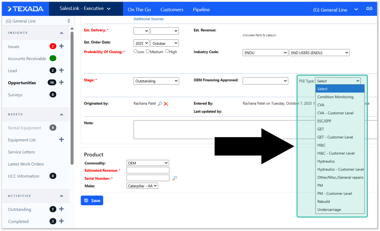Click the link icon in top bar

click(x=369, y=9)
